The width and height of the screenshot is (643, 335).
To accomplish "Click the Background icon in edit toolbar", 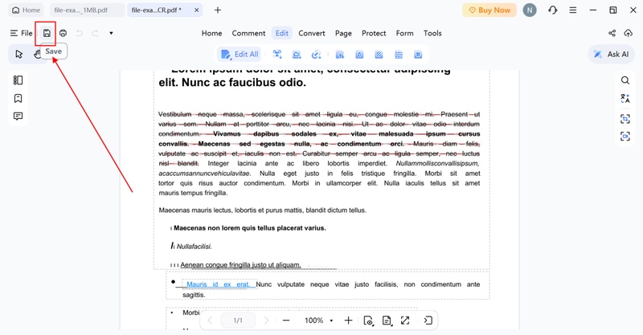I will coord(379,54).
